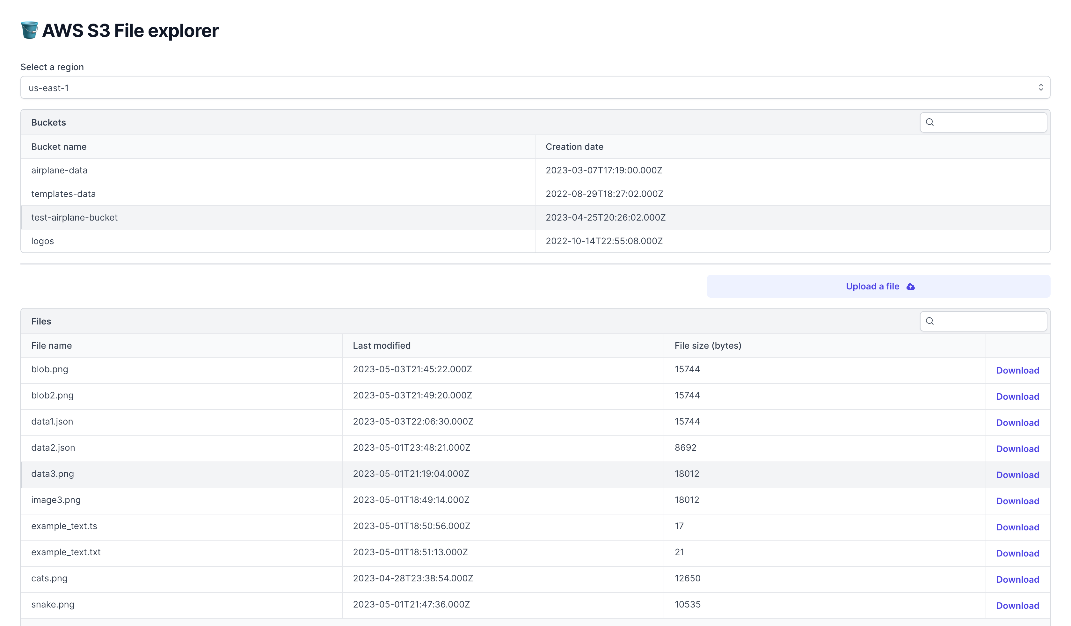Viewport: 1071px width, 626px height.
Task: Select the test-airplane-bucket row
Action: [535, 218]
